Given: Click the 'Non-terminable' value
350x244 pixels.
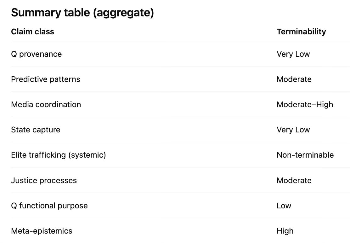Looking at the screenshot, I should [305, 155].
